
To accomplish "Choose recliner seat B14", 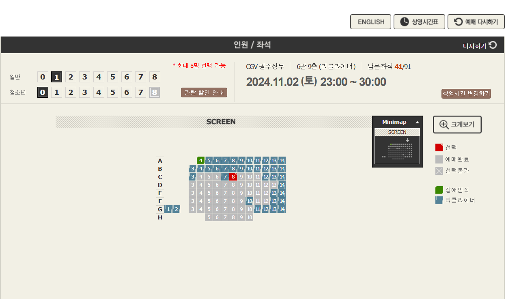I will pyautogui.click(x=282, y=169).
